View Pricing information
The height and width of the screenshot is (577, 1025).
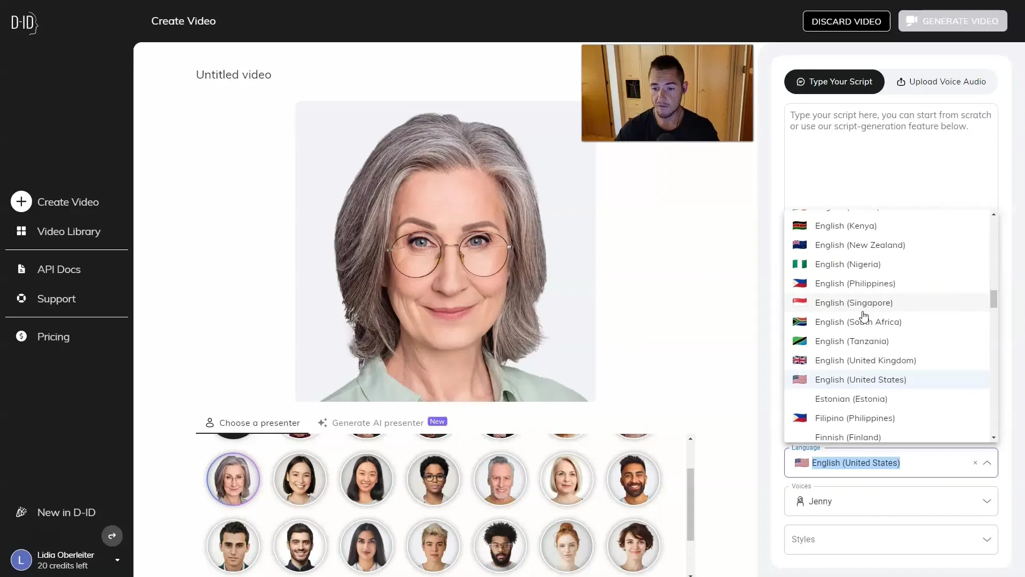point(53,336)
